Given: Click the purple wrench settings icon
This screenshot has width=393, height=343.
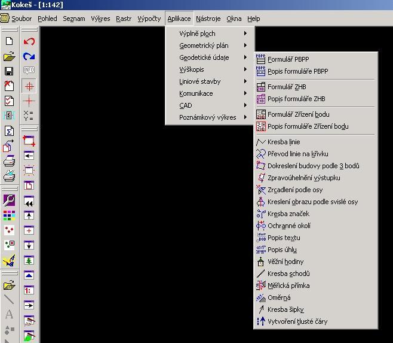Looking at the screenshot, I should tap(10, 201).
